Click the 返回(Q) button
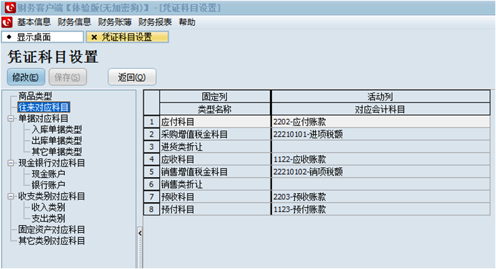Screen dimensions: 496x269 [x=132, y=77]
